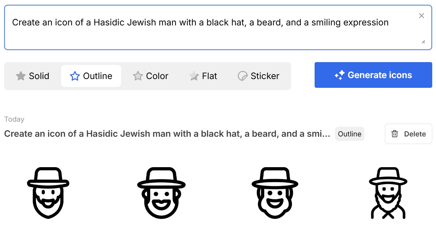436x228 pixels.
Task: Open the truncated history prompt title
Action: (x=167, y=134)
